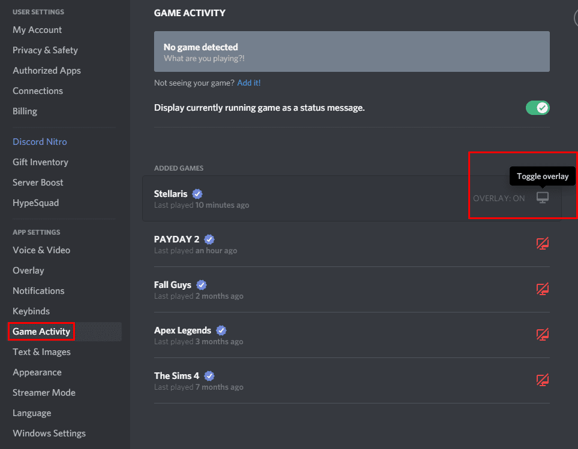Screen dimensions: 578x449
Task: Enable overlay for Fall Guys
Action: click(542, 289)
